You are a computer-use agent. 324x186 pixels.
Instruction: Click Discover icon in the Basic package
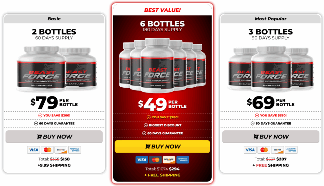pyautogui.click(x=61, y=150)
